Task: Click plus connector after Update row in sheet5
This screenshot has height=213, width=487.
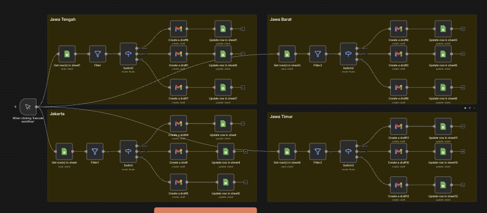Action: pos(245,182)
